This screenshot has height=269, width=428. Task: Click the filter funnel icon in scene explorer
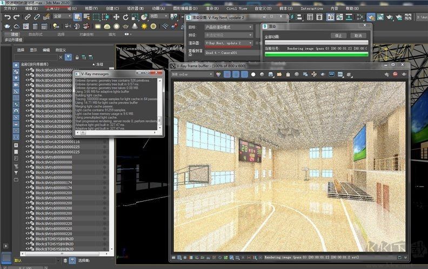pos(68,57)
